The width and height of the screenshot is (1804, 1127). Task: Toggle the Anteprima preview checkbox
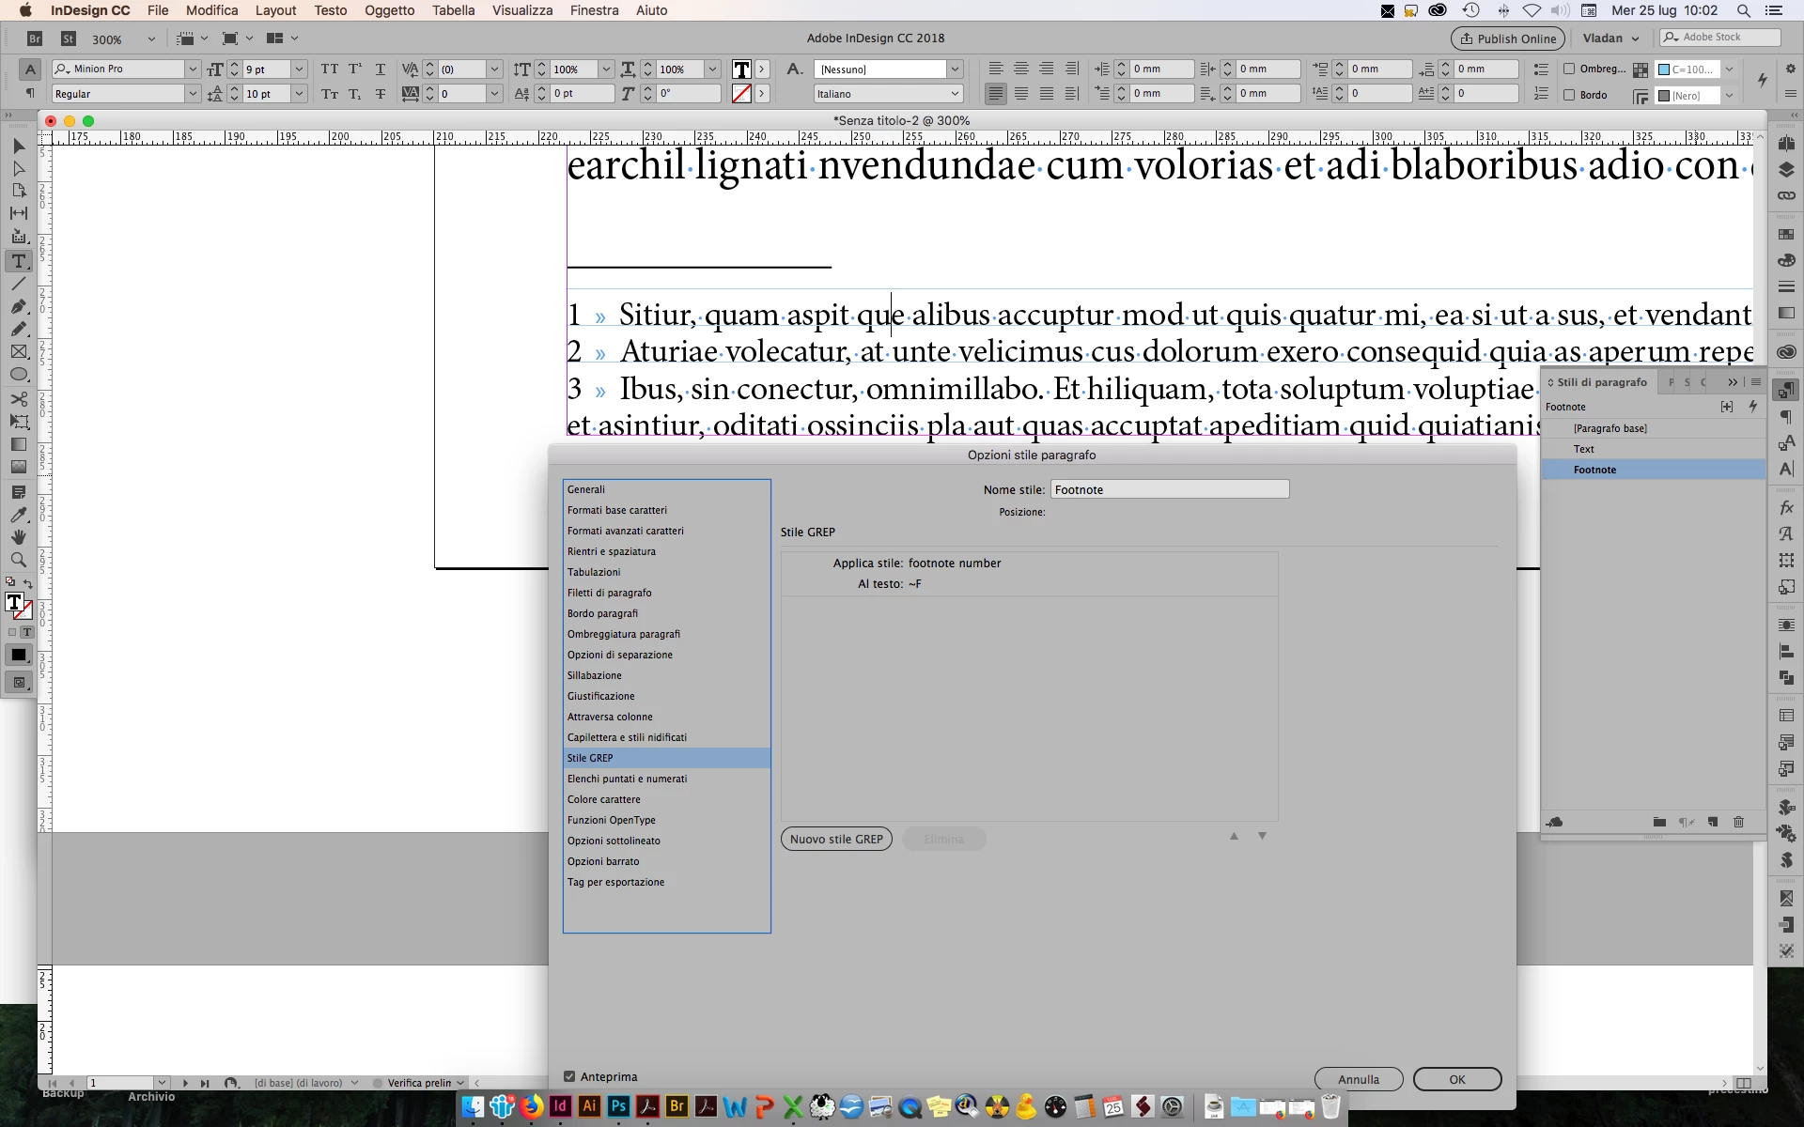tap(569, 1076)
